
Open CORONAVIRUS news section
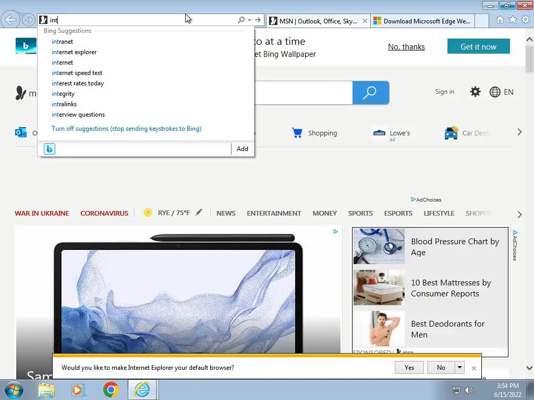coord(104,213)
